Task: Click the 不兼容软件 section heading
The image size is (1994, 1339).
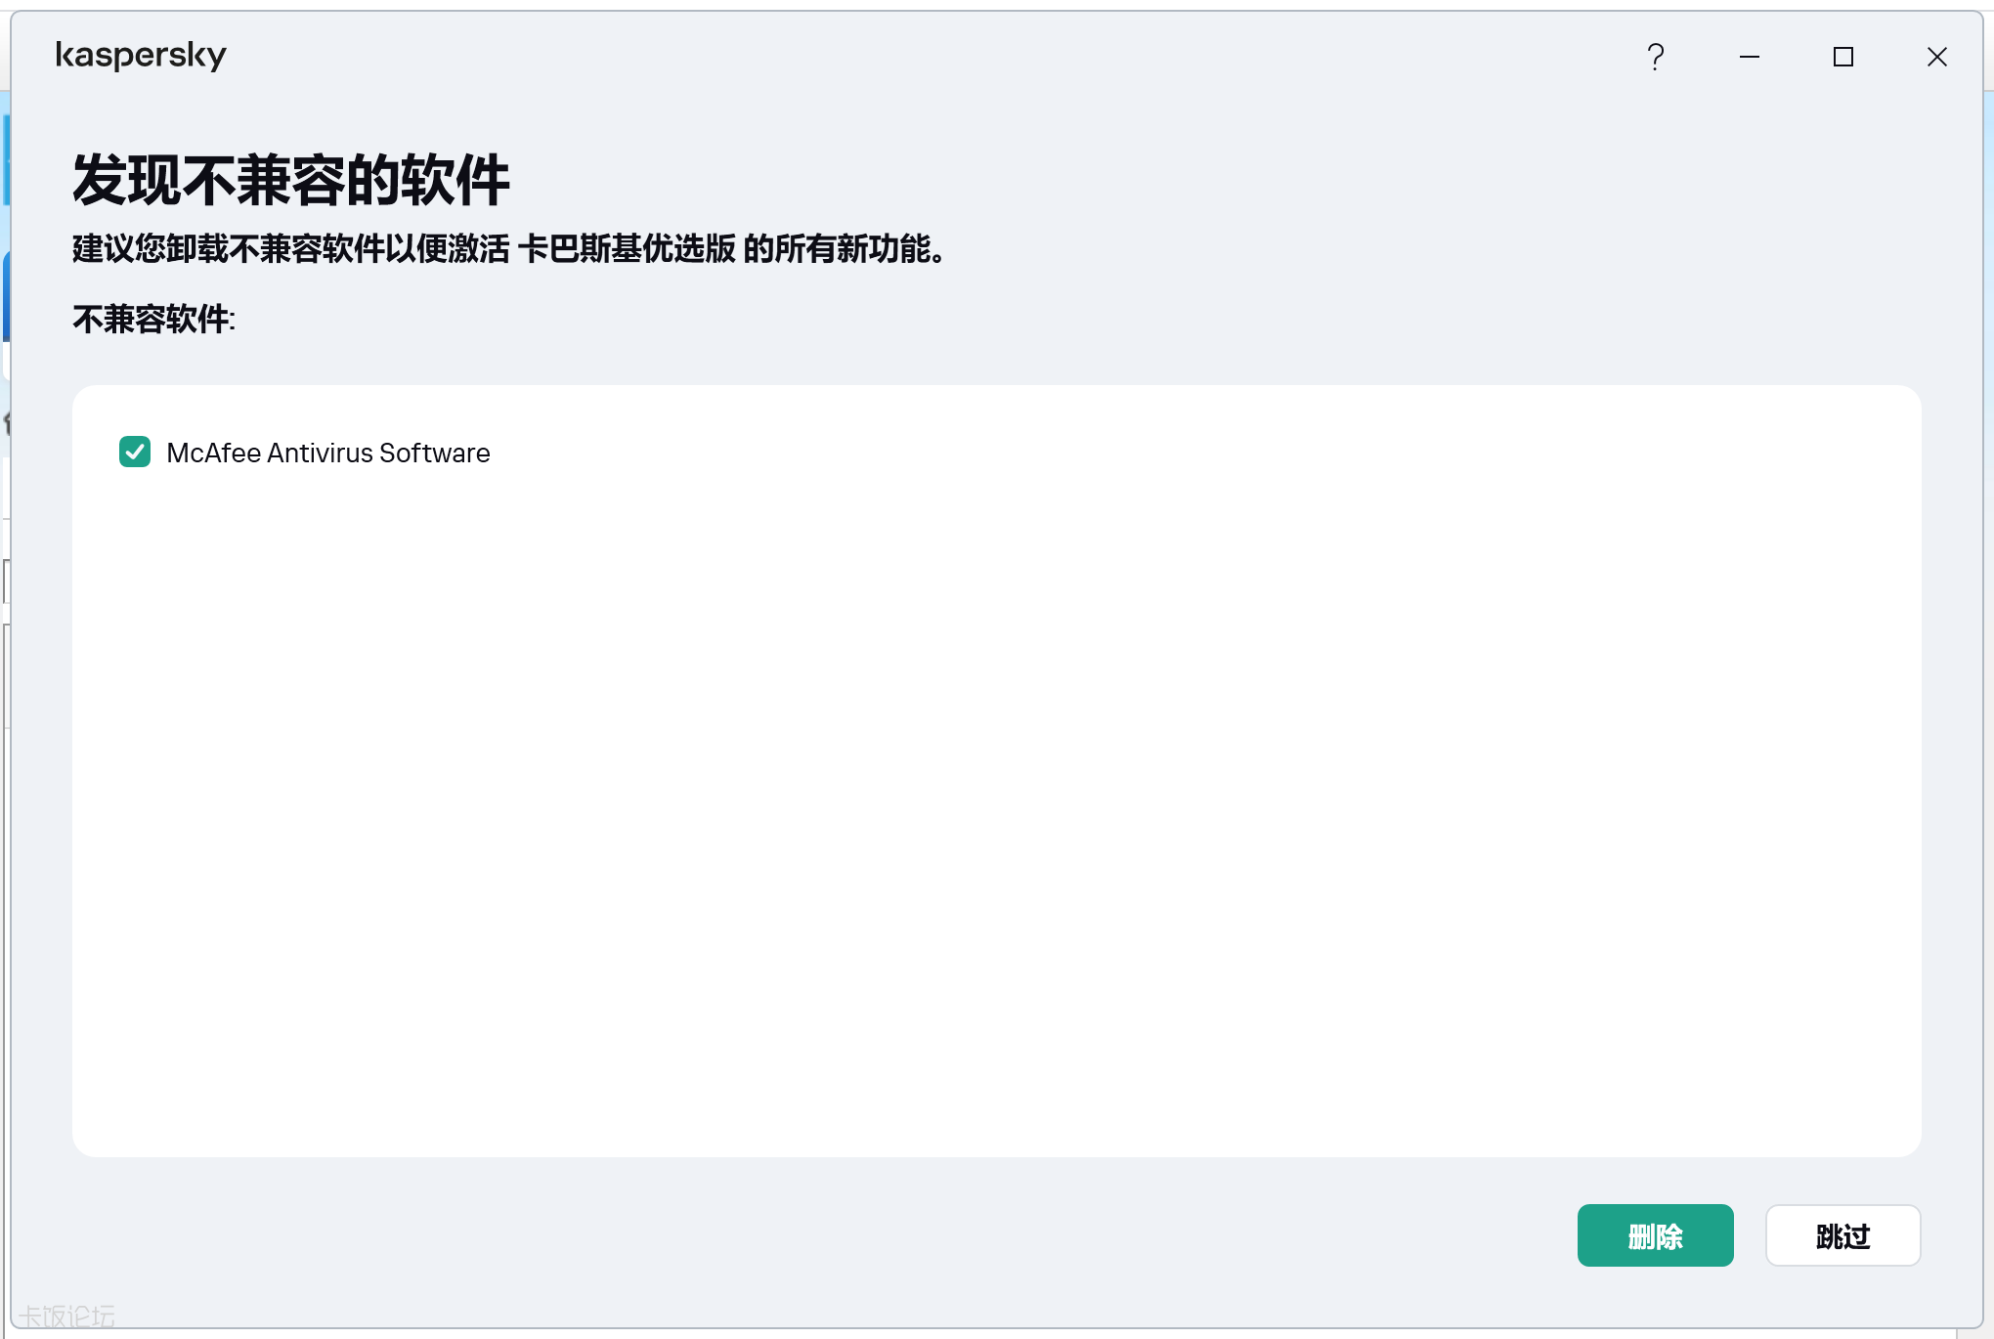Action: (x=152, y=319)
